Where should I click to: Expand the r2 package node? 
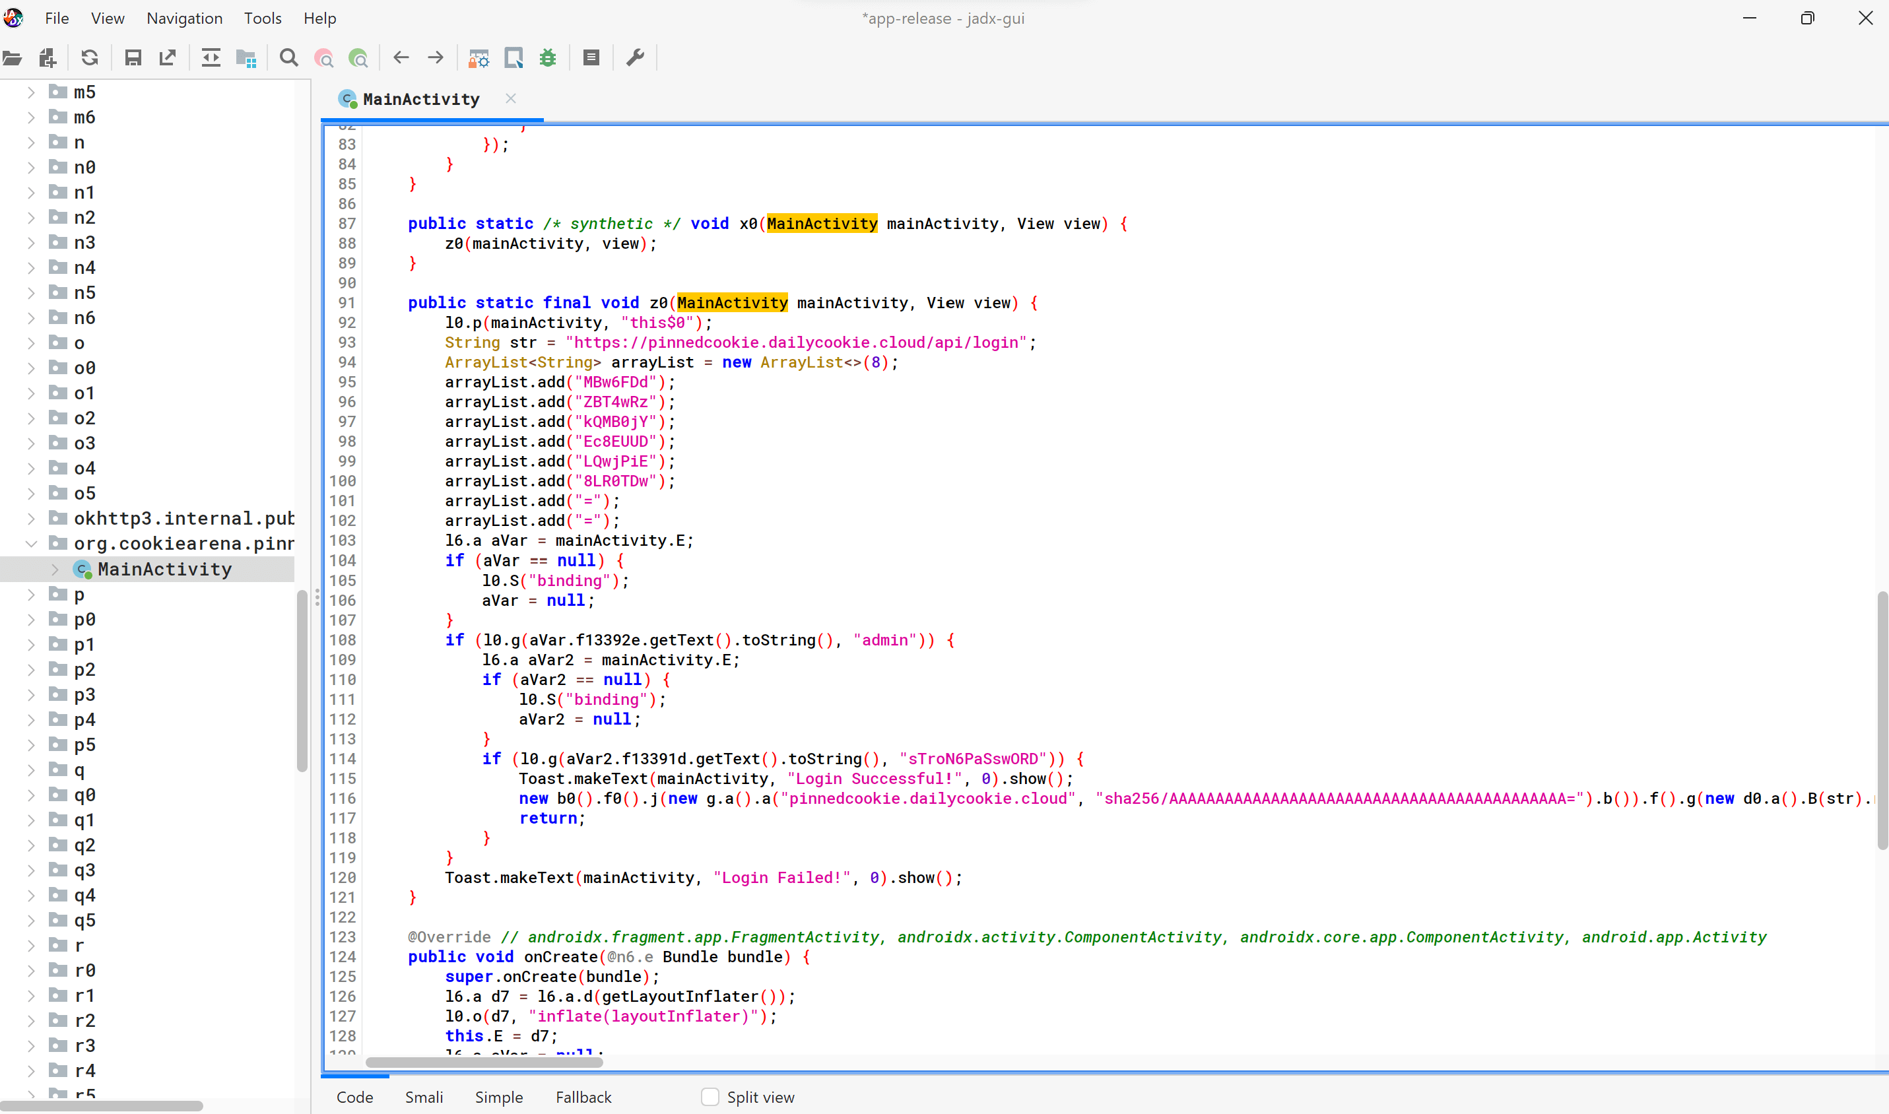(31, 1021)
